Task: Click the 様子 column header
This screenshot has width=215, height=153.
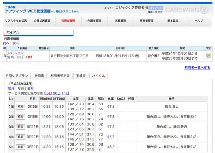Action: point(172,99)
